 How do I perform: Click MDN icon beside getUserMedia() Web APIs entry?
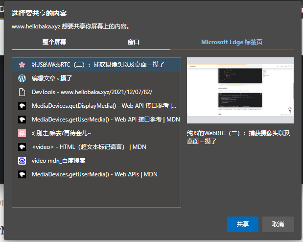(x=22, y=174)
